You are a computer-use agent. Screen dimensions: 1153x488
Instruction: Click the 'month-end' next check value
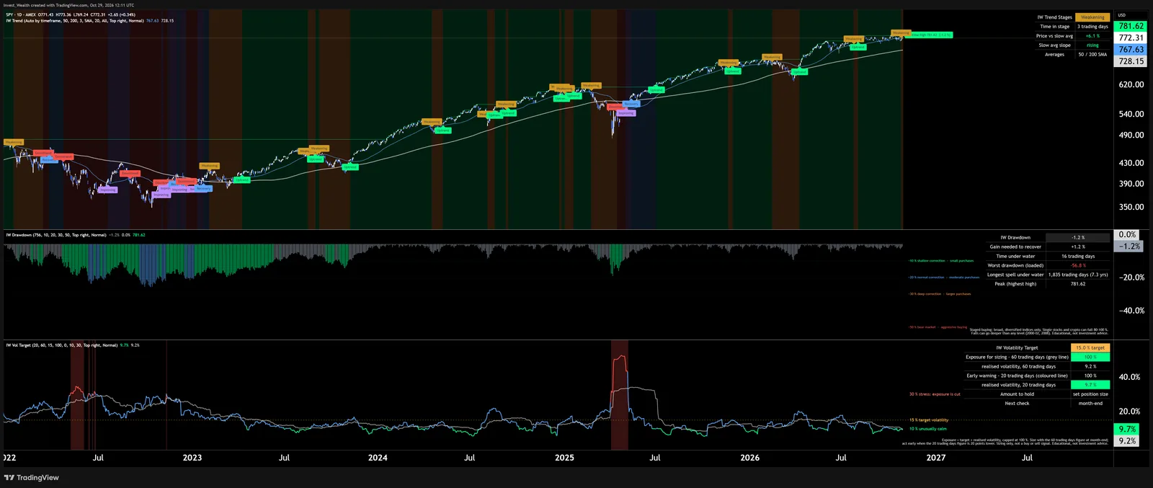(x=1090, y=404)
